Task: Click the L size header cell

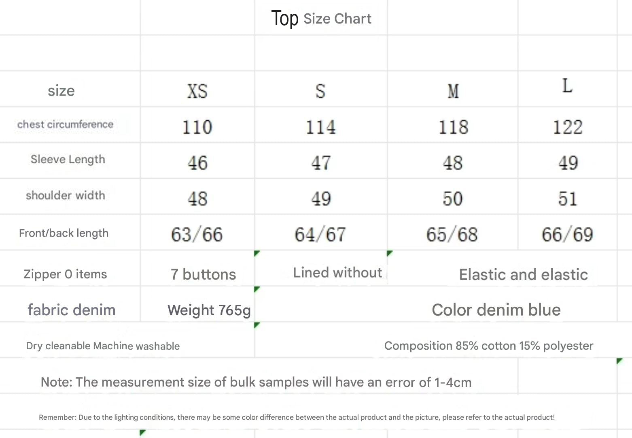Action: (567, 86)
